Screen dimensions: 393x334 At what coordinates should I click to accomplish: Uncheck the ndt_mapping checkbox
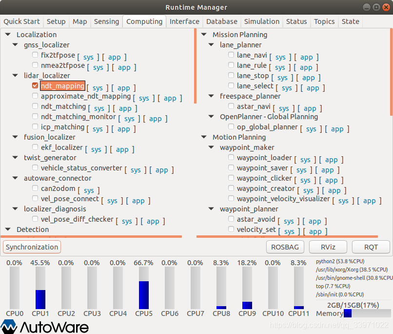35,85
